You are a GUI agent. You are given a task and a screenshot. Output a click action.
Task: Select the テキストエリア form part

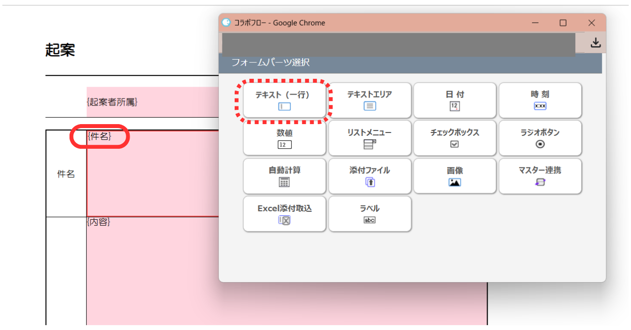[x=370, y=100]
